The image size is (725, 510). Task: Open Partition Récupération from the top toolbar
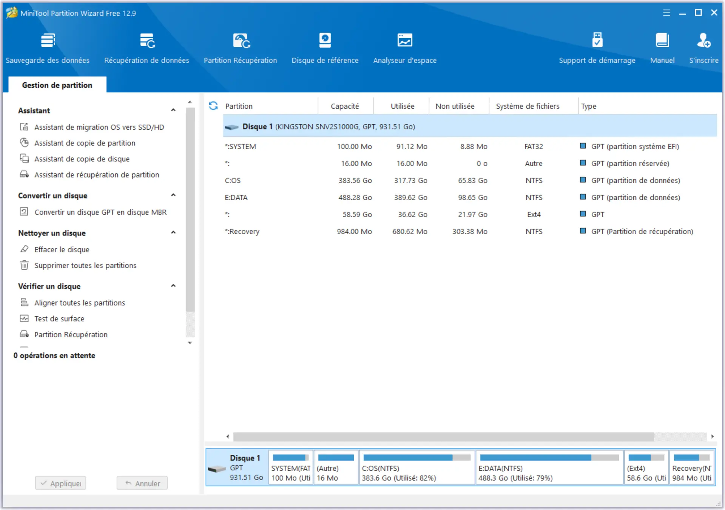click(x=241, y=49)
